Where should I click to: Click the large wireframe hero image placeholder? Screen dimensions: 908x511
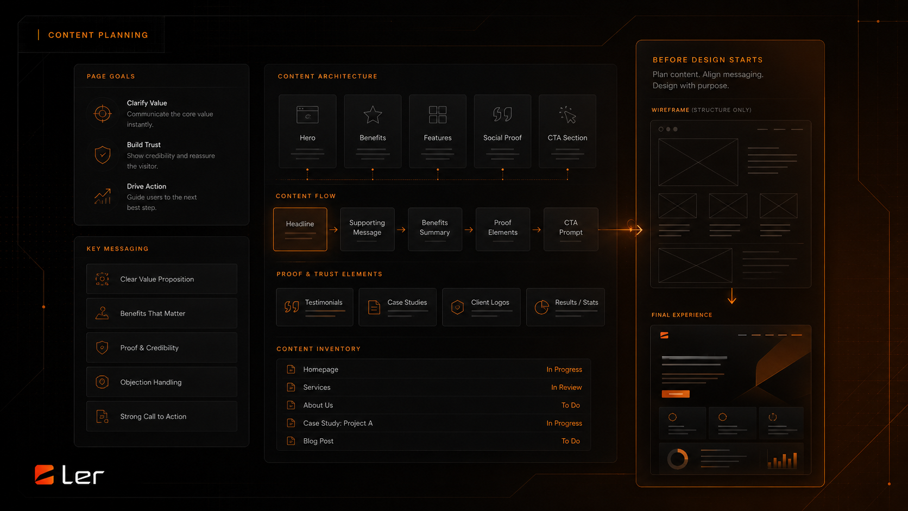click(698, 162)
